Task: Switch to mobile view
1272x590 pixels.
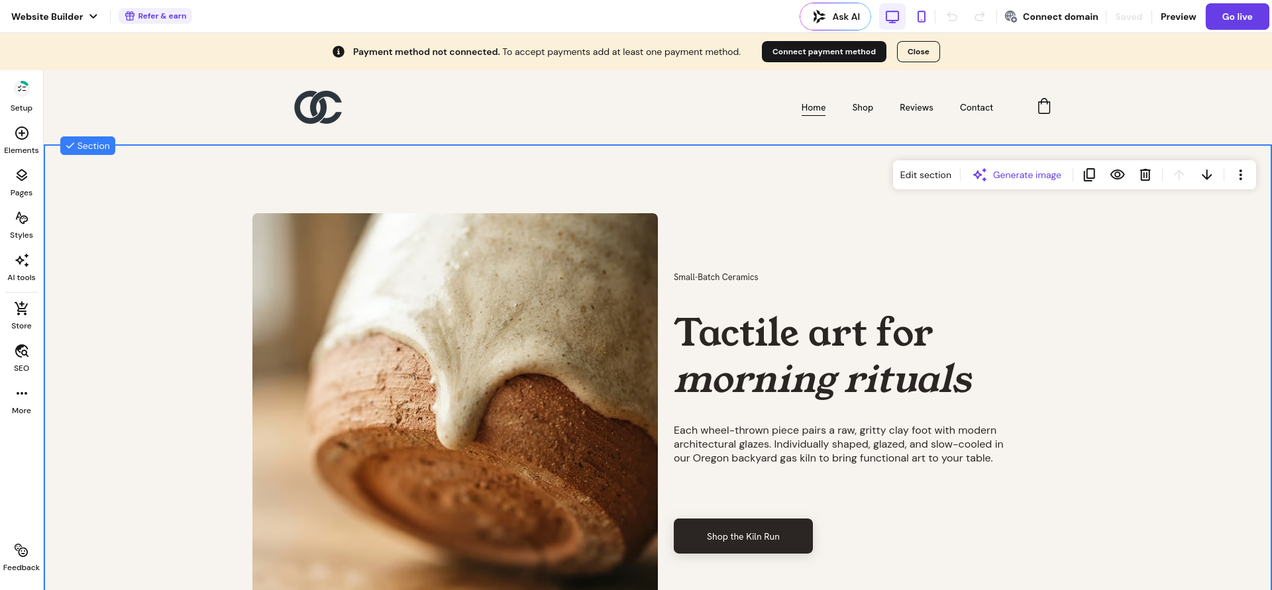Action: 922,17
